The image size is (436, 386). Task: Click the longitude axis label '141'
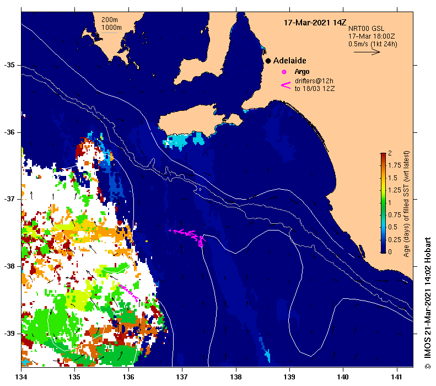click(x=396, y=377)
